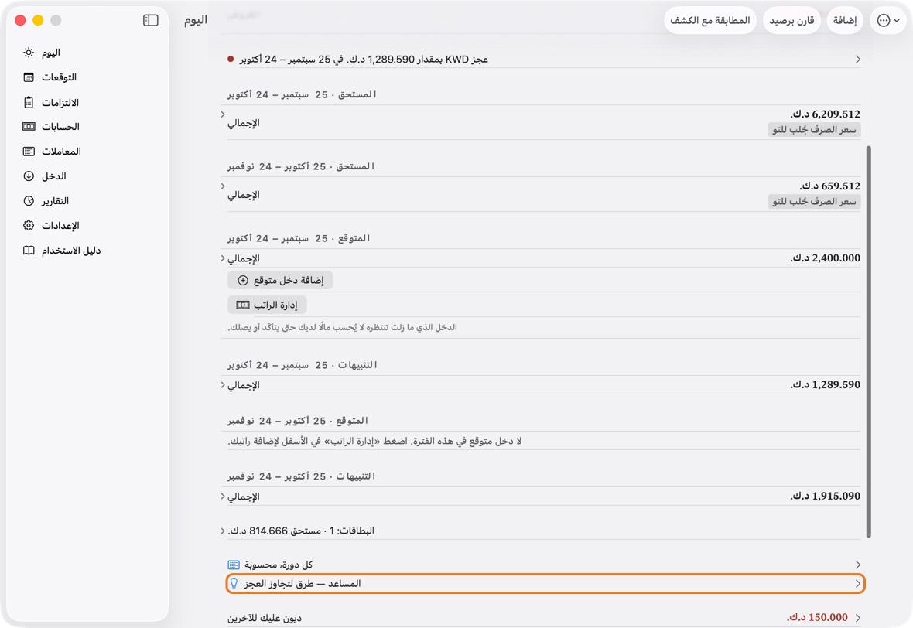Open الالتزامات clipboard icon in sidebar
The image size is (913, 628).
(x=29, y=102)
